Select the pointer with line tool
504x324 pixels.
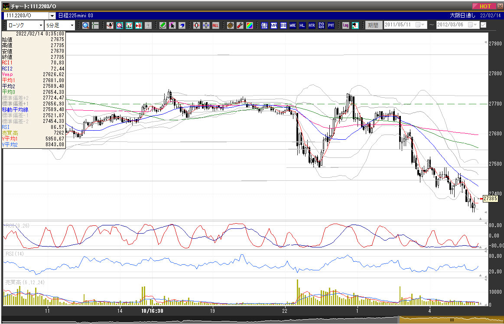[172, 26]
